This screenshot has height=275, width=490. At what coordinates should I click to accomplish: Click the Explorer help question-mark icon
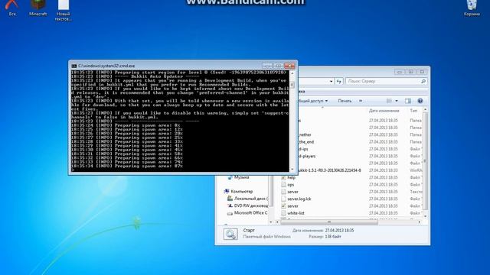(x=420, y=101)
